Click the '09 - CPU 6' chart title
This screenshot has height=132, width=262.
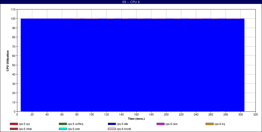coord(131,2)
